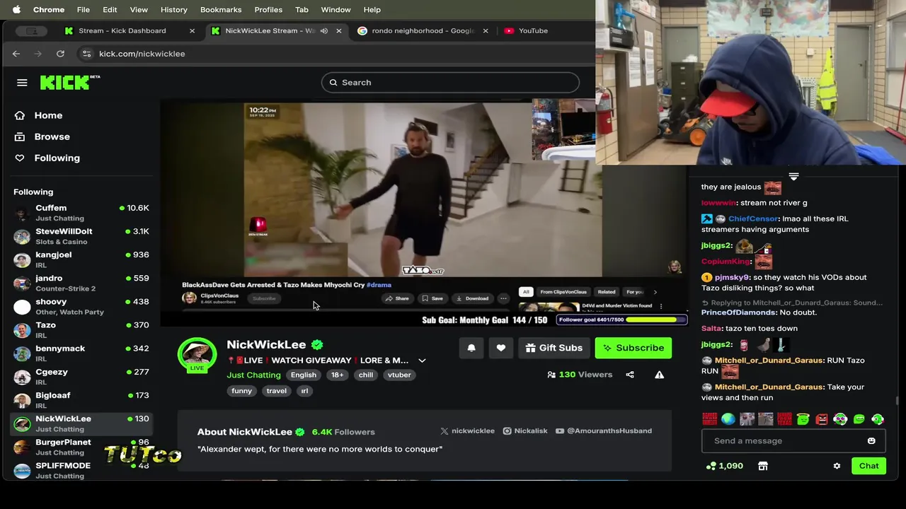Select the irl tag
The image size is (906, 509).
pyautogui.click(x=304, y=391)
